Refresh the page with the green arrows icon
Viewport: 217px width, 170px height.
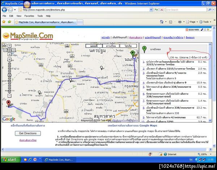pos(156,10)
